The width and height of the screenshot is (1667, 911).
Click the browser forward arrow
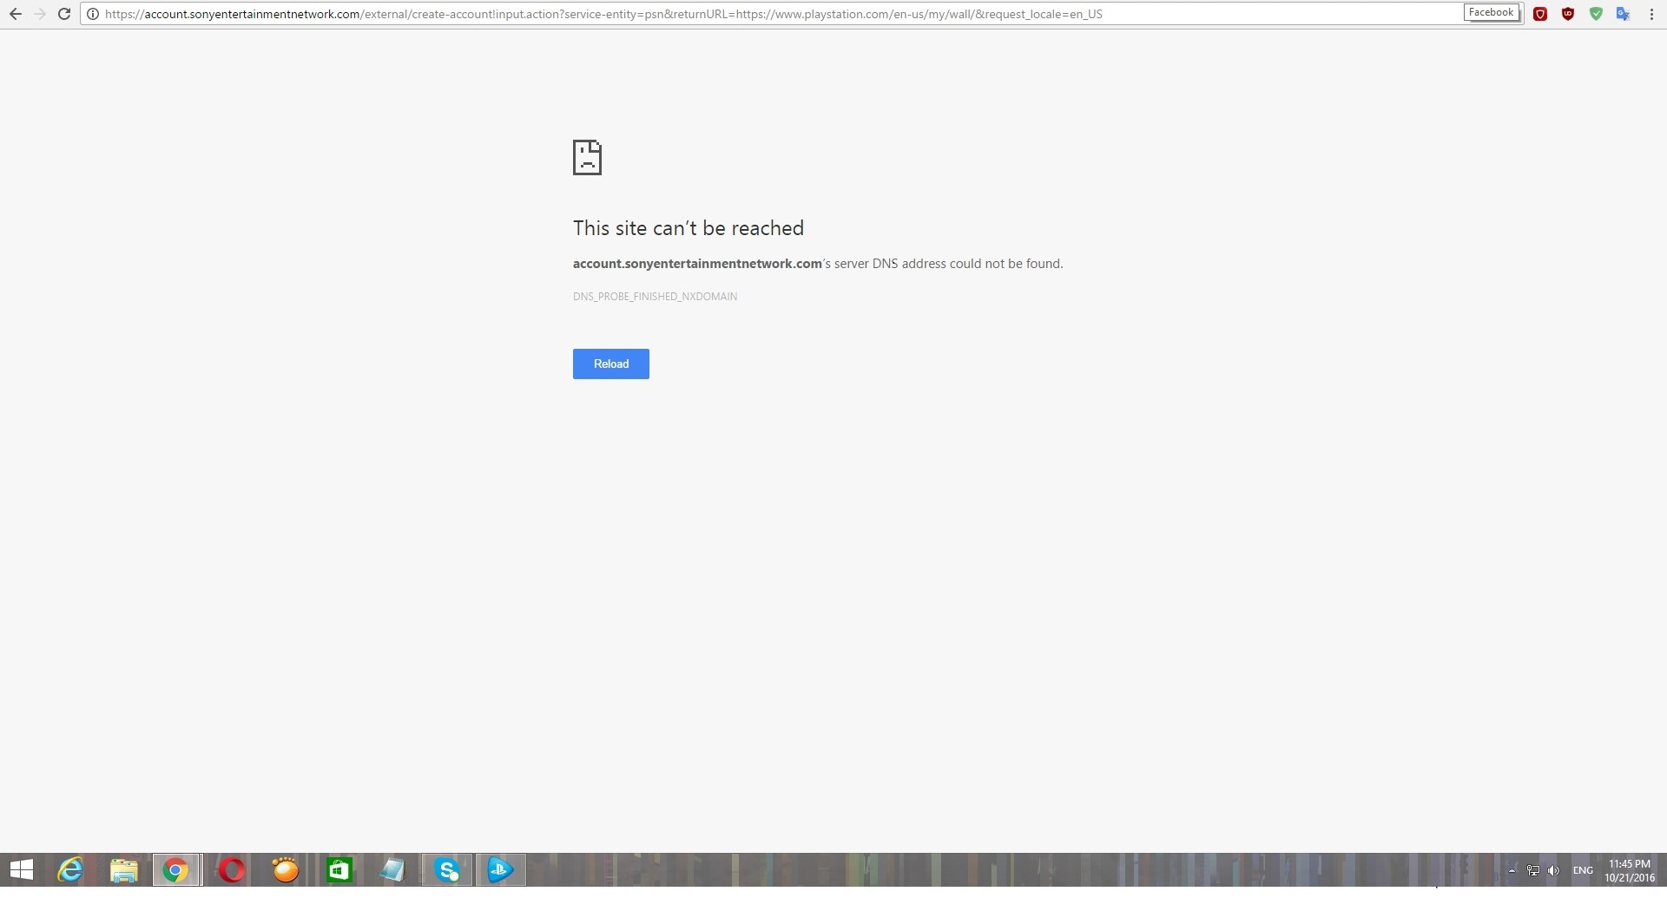[40, 14]
